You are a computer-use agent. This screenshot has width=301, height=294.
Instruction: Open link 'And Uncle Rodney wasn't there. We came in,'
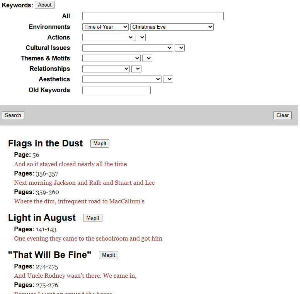75,275
